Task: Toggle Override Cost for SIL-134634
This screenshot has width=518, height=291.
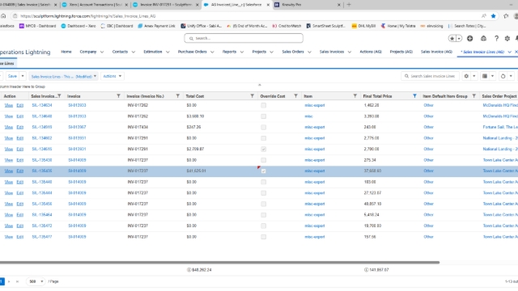Action: (263, 105)
